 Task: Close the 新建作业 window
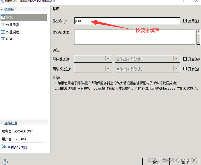pos(196,1)
